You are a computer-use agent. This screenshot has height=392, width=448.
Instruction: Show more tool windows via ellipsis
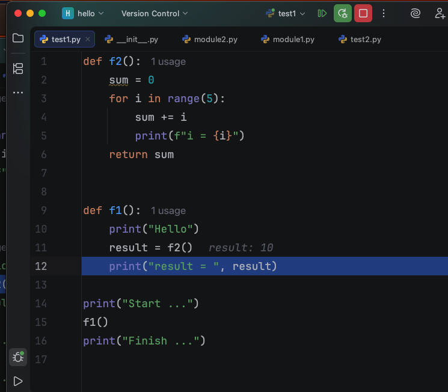18,93
